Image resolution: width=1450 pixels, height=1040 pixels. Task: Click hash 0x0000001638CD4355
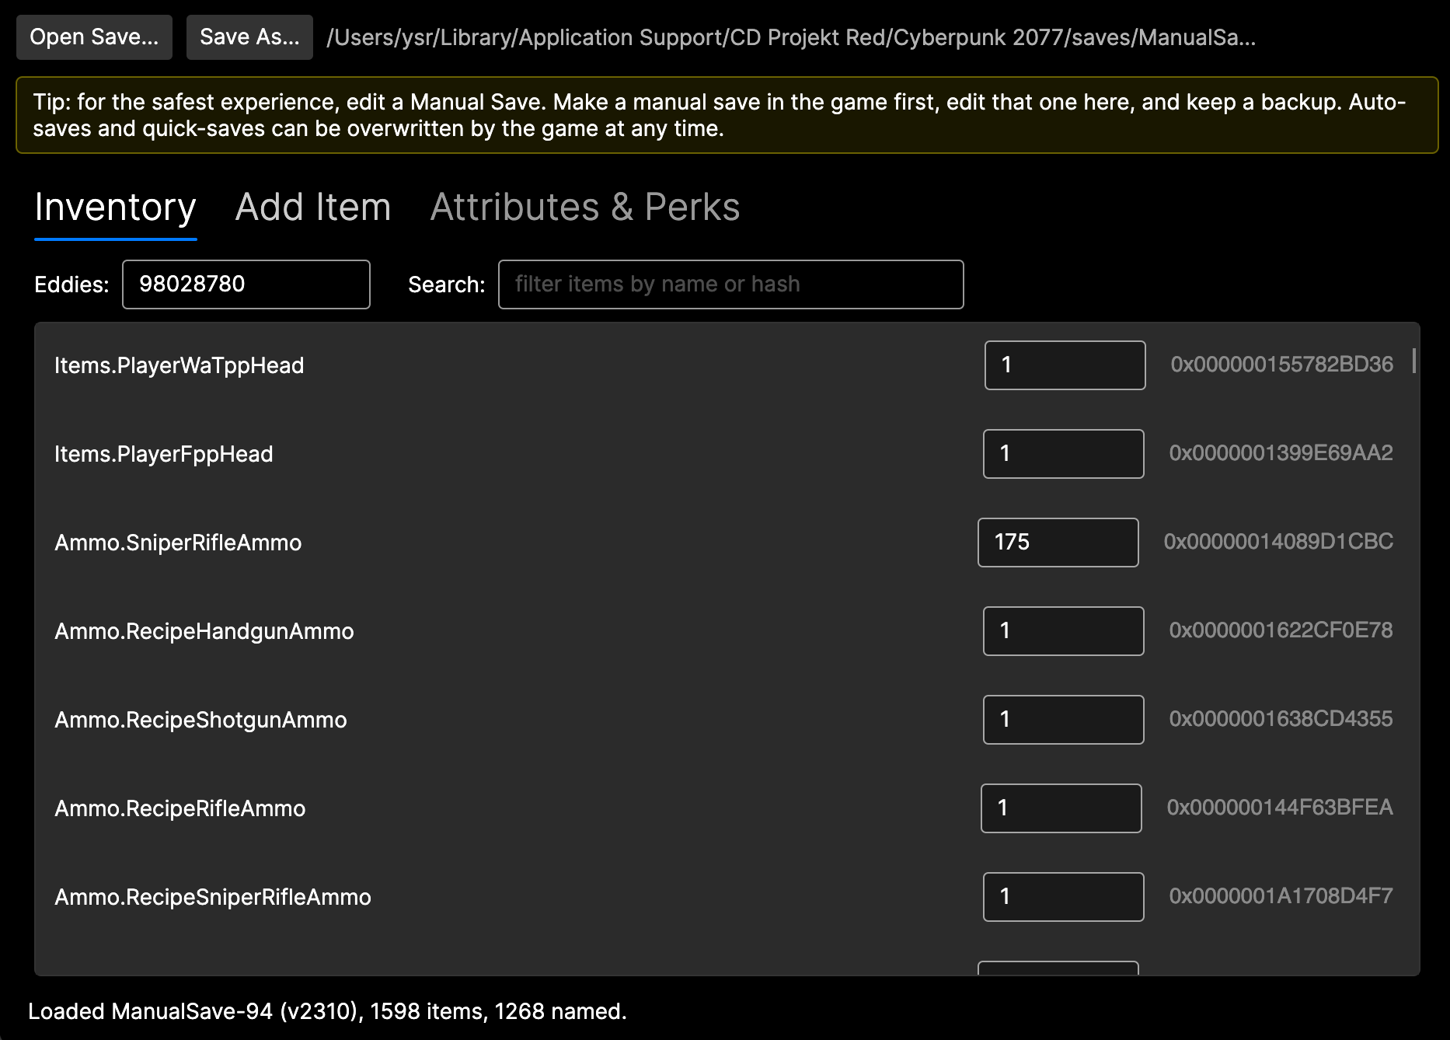1281,719
